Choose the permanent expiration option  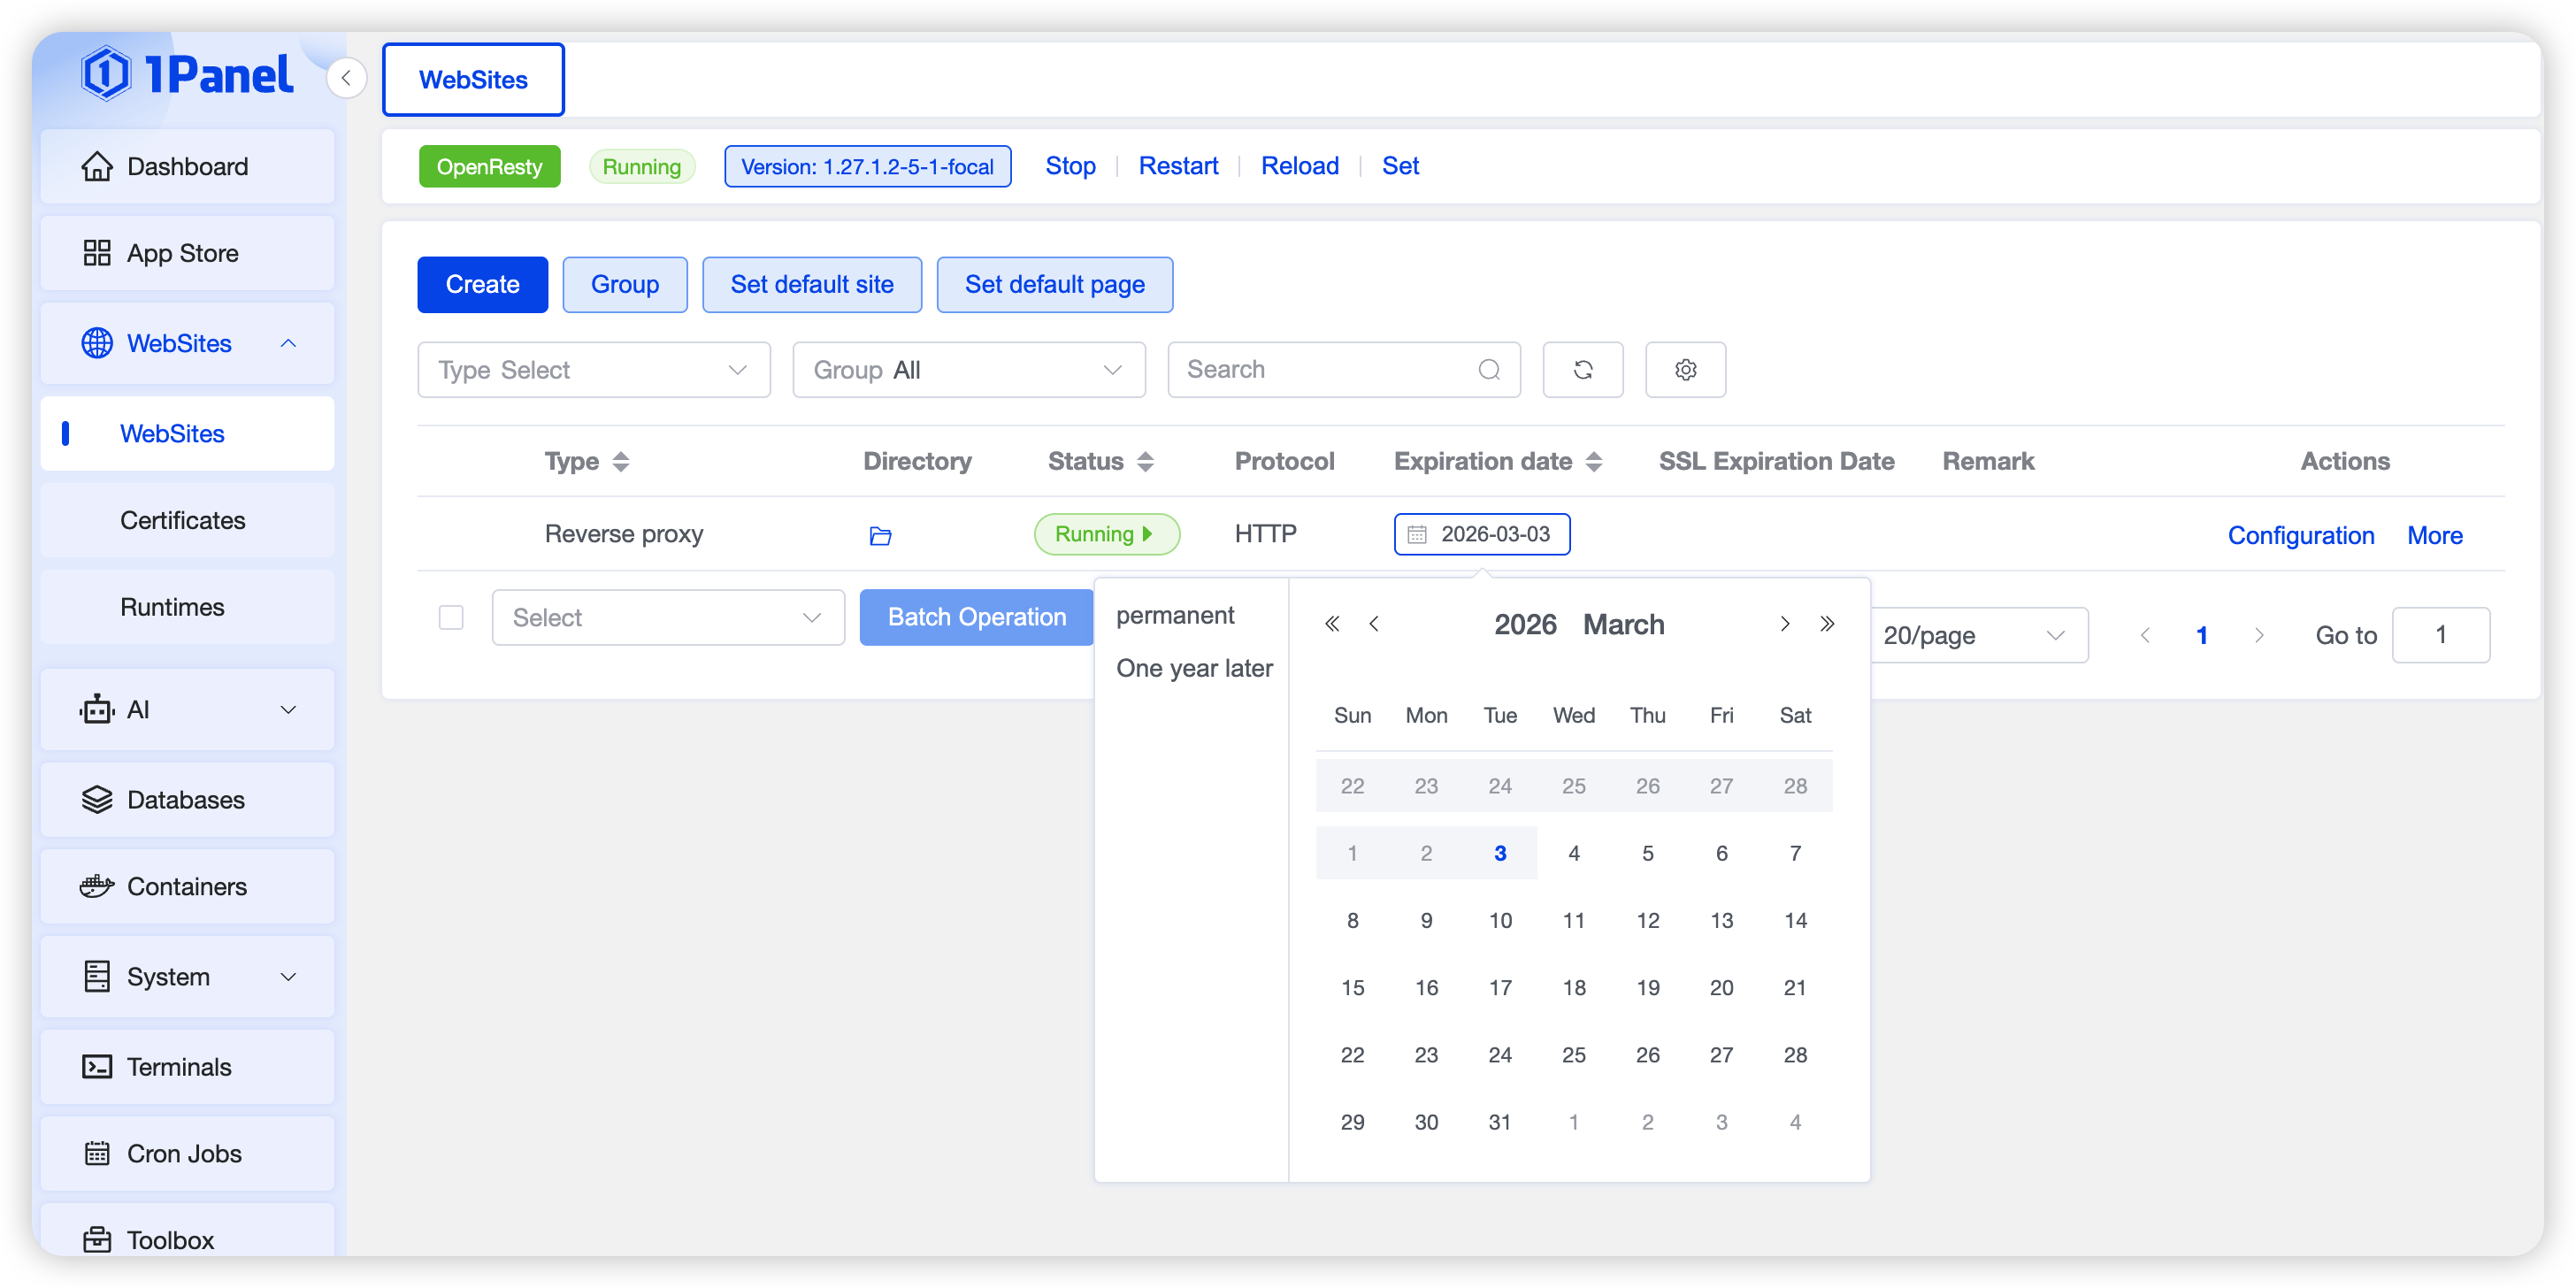tap(1175, 615)
